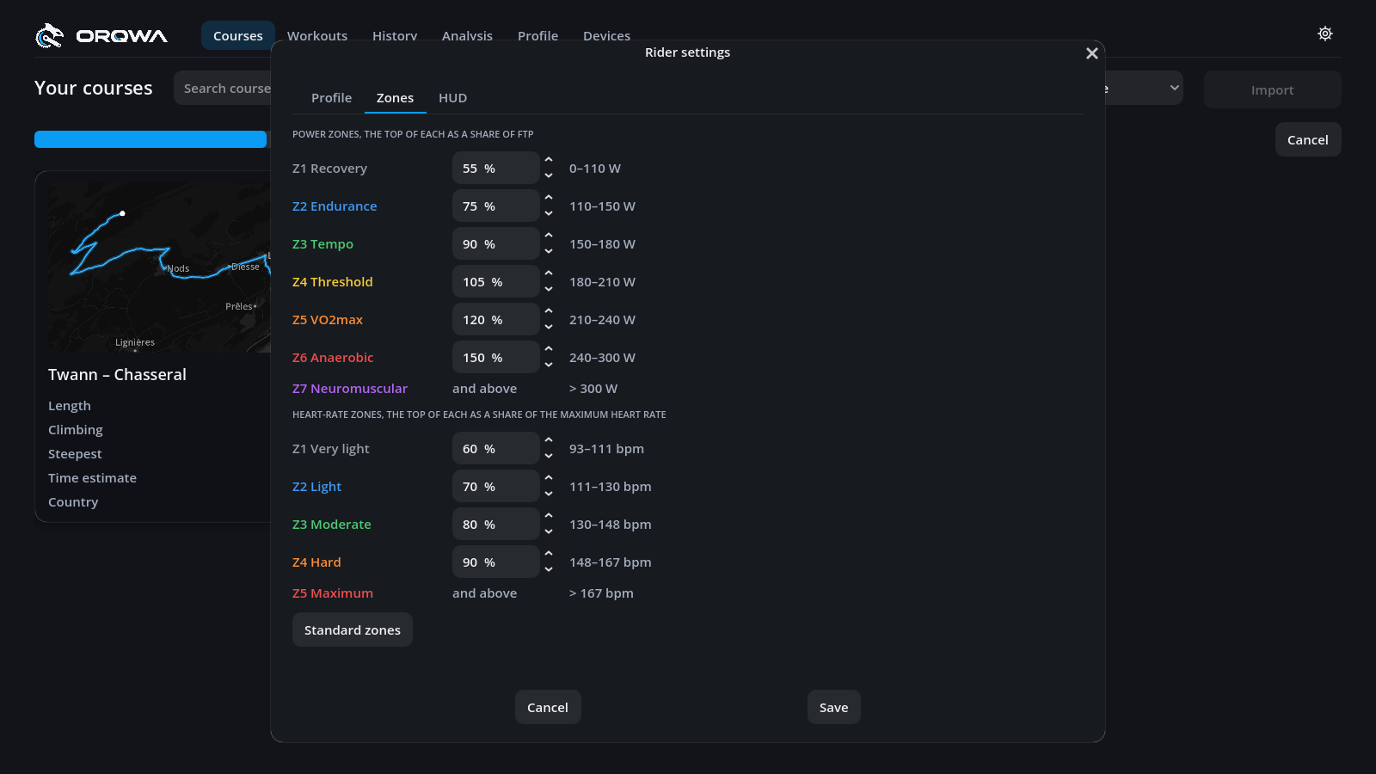1376x774 pixels.
Task: Click the Standard zones button
Action: 353,630
